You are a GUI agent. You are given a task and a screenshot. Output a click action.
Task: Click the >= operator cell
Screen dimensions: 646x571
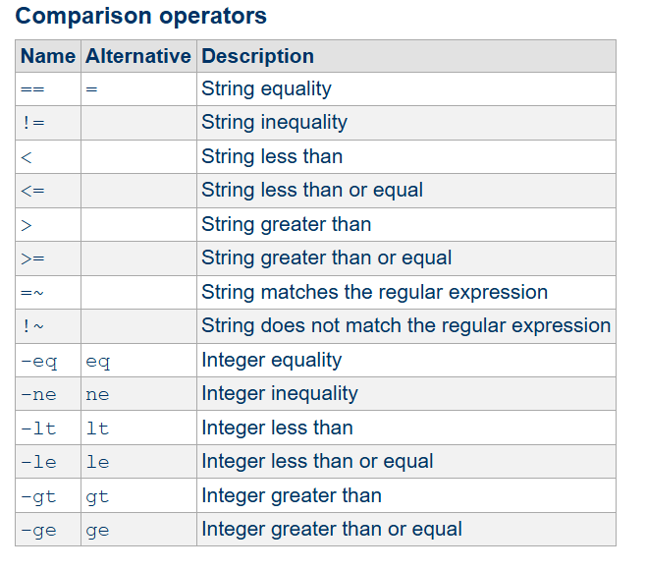[31, 258]
